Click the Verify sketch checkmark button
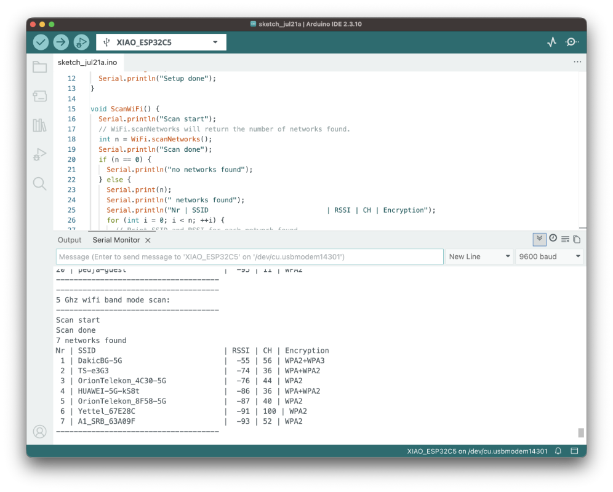Viewport: 613px width, 492px height. coord(41,42)
